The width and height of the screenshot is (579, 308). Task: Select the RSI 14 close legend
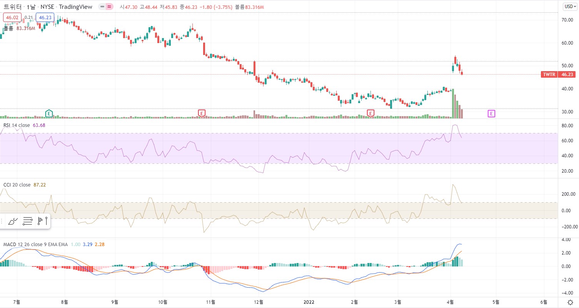click(x=17, y=125)
